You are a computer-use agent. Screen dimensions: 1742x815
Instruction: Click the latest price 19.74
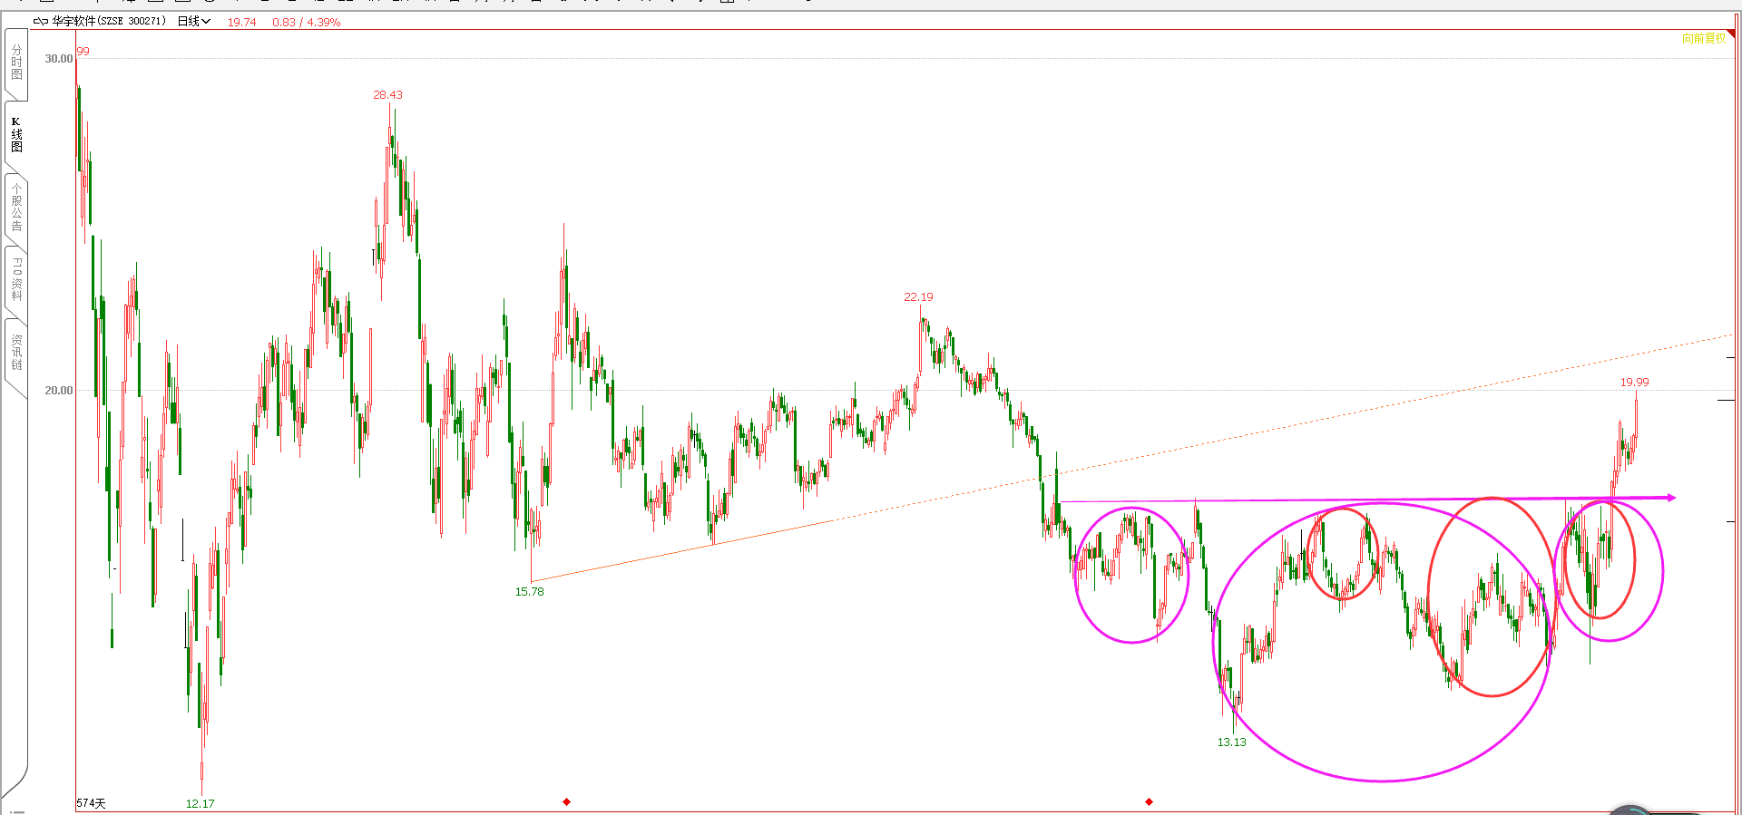coord(241,23)
